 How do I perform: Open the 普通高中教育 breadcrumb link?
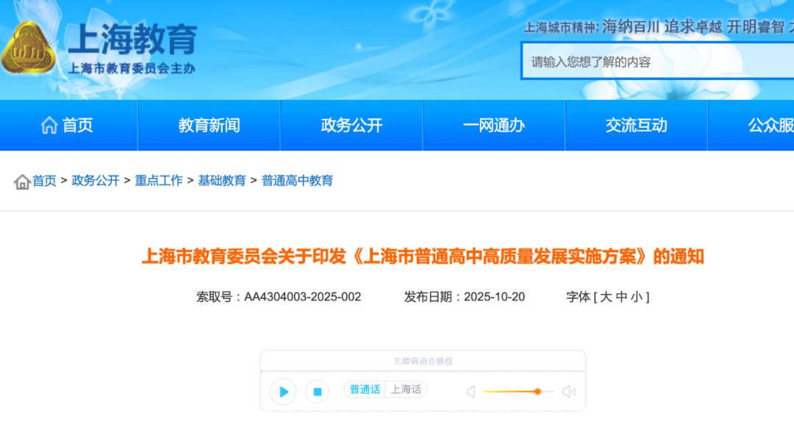pos(297,181)
